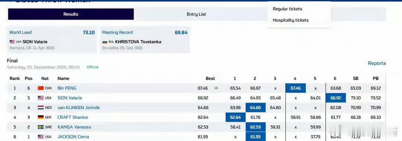Click the Sweden flag beside KAMGA Vanessa
The height and width of the screenshot is (141, 402).
coord(41,127)
